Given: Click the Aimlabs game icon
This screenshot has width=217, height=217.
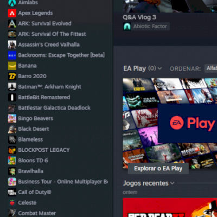Looking at the screenshot, I should click(x=12, y=3).
